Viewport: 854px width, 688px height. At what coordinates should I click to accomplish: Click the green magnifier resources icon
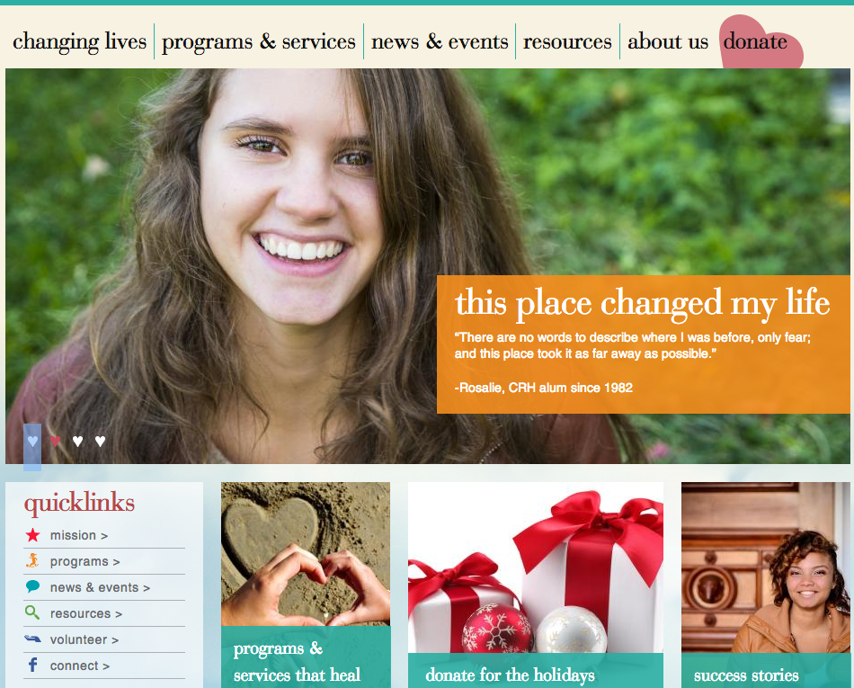click(x=32, y=612)
